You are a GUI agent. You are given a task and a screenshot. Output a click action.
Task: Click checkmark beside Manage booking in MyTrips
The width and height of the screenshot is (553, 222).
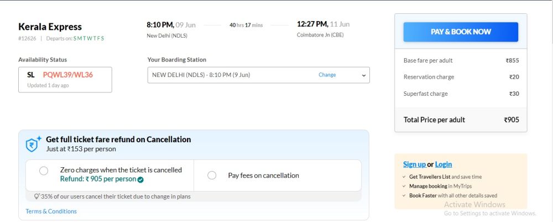405,186
